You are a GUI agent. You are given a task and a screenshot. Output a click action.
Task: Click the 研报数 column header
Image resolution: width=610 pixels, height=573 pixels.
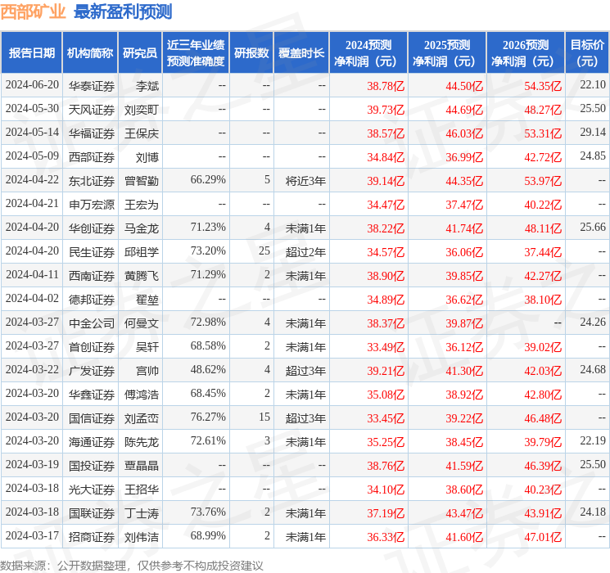(x=251, y=53)
